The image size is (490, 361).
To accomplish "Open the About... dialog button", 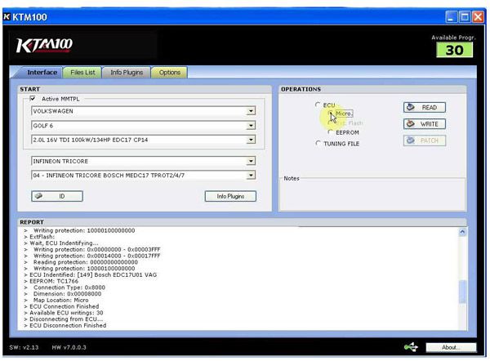I will pos(452,347).
